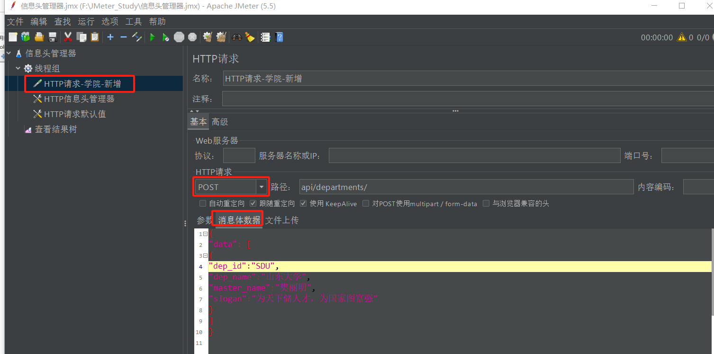This screenshot has height=354, width=714.
Task: Enable 对POST使用multipart / form-data checkbox
Action: tap(366, 203)
